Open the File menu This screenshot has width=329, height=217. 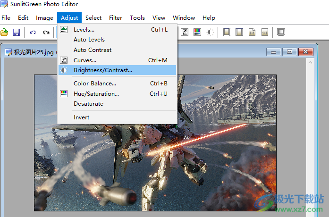pos(6,18)
